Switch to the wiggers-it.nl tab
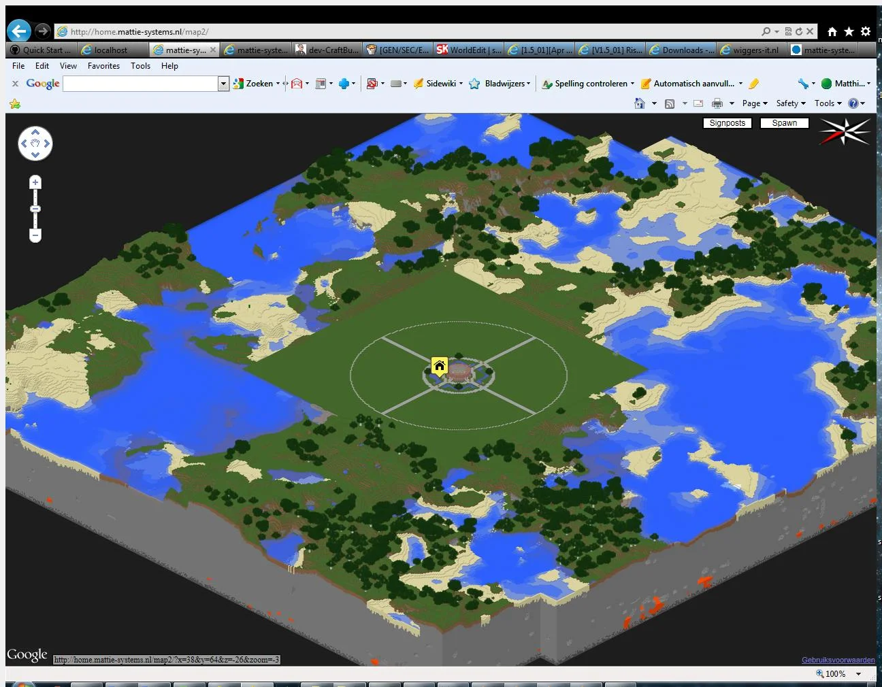The image size is (882, 687). coord(751,50)
